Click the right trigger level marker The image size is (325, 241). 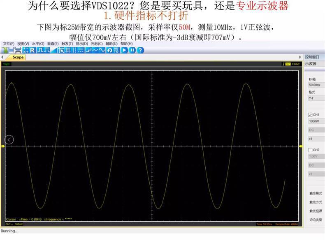click(301, 146)
